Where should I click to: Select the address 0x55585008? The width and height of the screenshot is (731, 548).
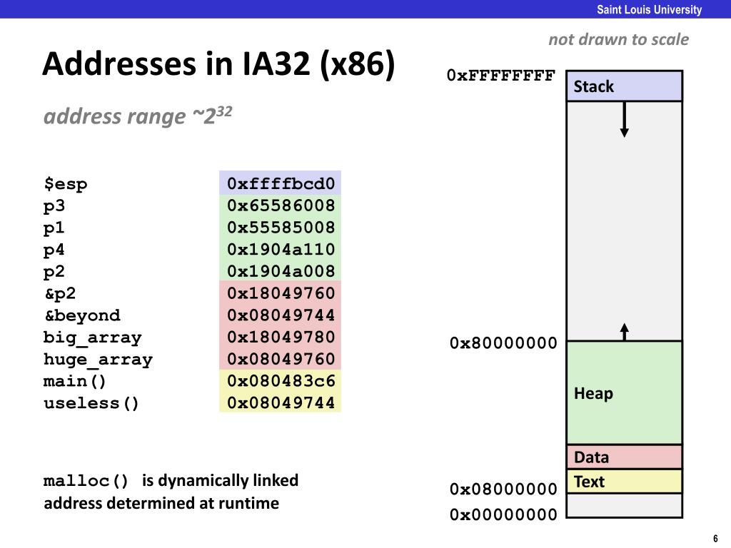tap(281, 228)
